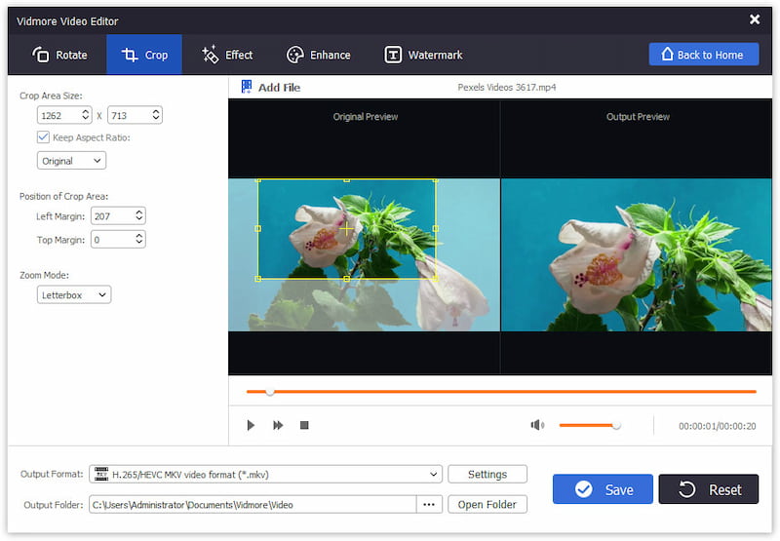Screen dimensions: 780x541
Task: Go to the Enhance tab
Action: click(318, 55)
